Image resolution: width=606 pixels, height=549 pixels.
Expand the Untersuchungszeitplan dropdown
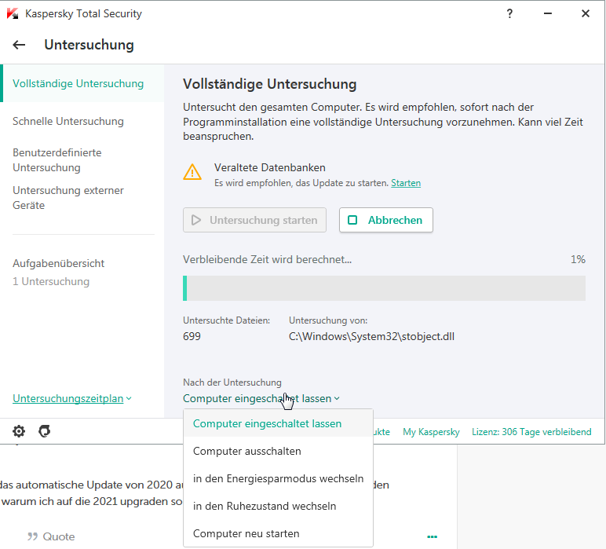[x=72, y=398]
